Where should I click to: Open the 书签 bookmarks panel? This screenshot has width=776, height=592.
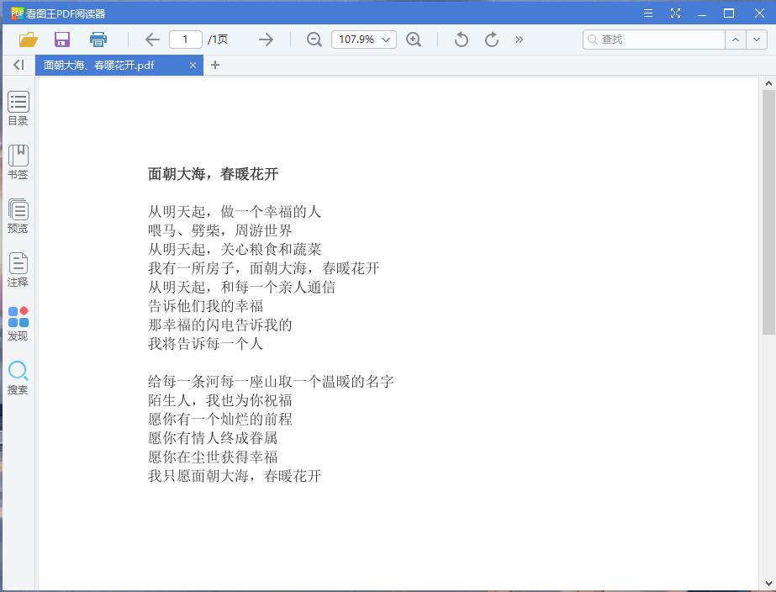coord(18,161)
